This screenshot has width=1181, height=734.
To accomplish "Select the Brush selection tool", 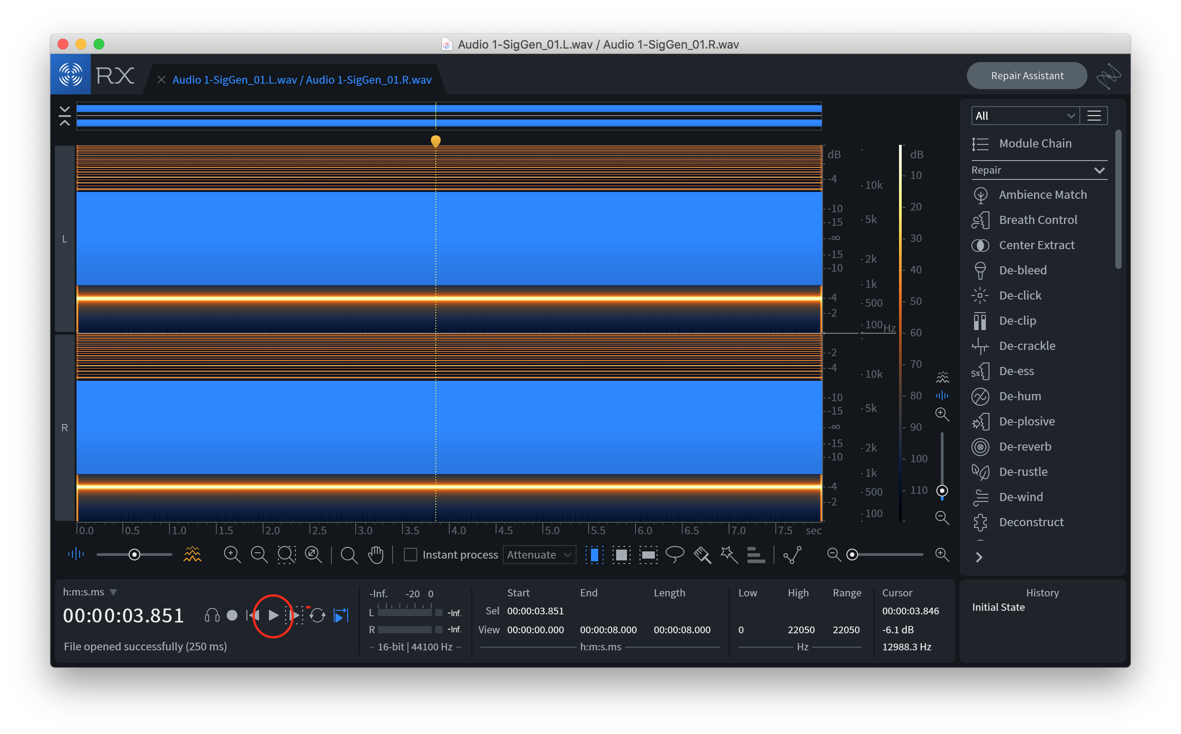I will [702, 555].
